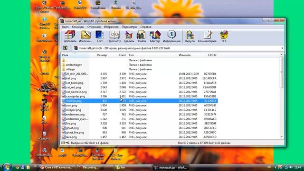The width and height of the screenshot is (304, 171).
Task: Switch to the browser 'Стив в HD качестве' taskbar item
Action: click(x=57, y=167)
